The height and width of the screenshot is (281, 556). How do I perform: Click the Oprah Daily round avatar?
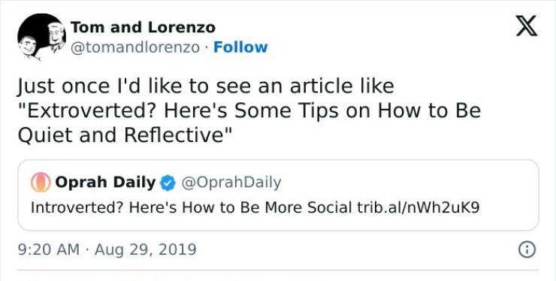[x=41, y=183]
